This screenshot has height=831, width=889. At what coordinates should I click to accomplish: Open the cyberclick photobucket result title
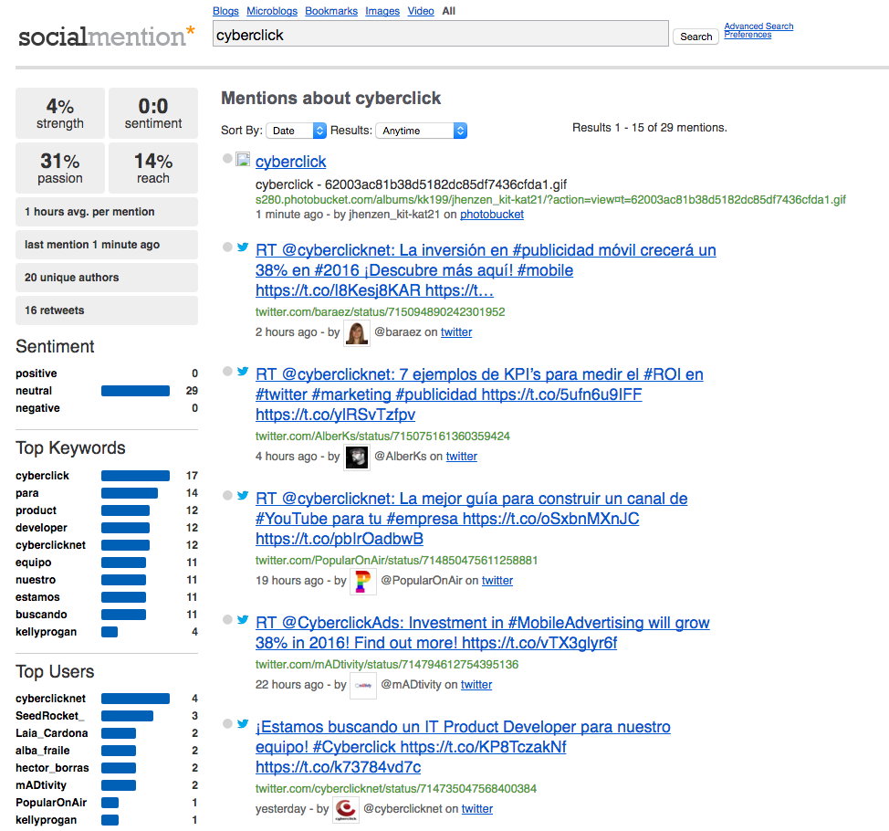pyautogui.click(x=291, y=162)
